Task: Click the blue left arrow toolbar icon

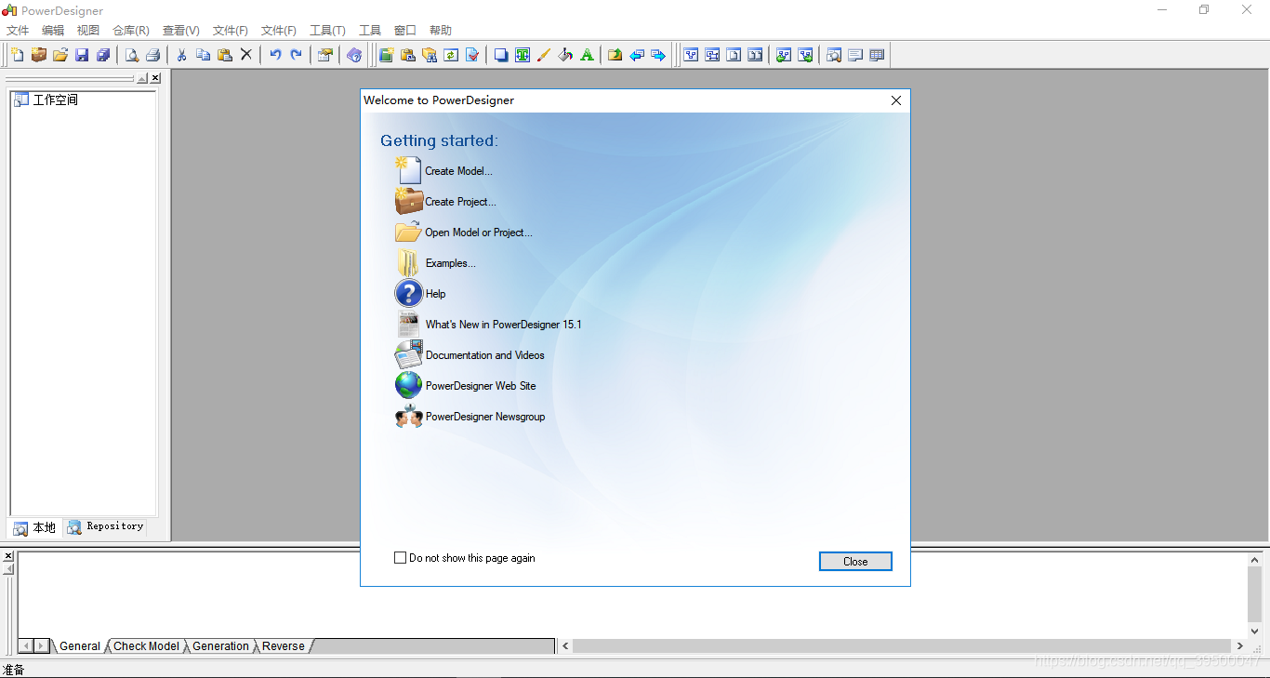Action: [637, 55]
